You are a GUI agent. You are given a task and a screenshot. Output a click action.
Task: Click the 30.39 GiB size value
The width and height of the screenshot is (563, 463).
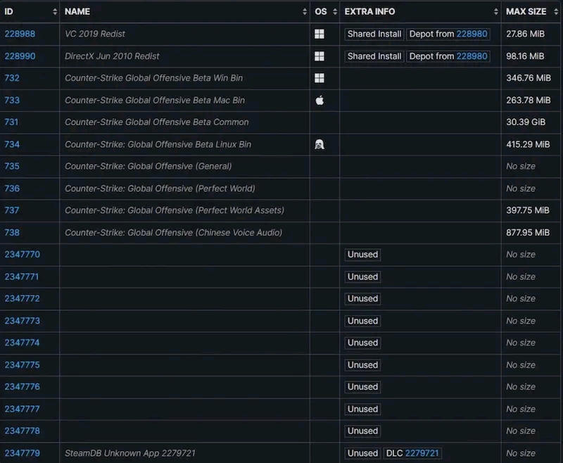click(x=526, y=122)
